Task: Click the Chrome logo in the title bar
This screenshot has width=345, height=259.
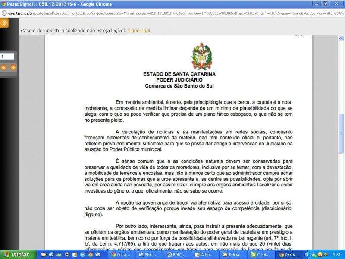Action: pos(3,4)
